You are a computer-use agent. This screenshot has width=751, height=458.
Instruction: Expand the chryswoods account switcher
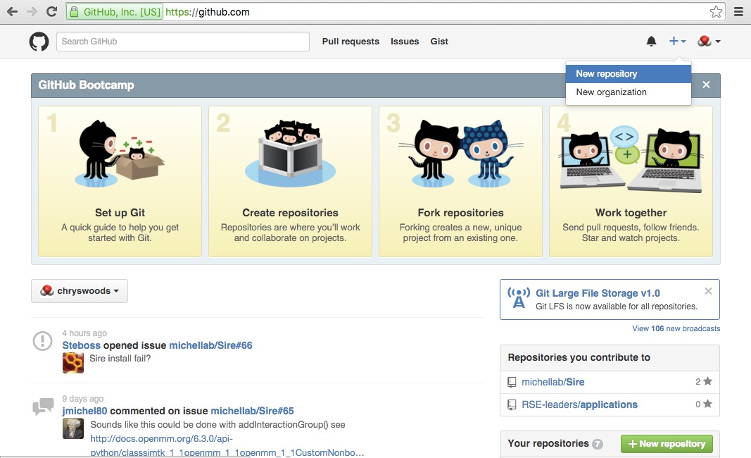coord(80,290)
